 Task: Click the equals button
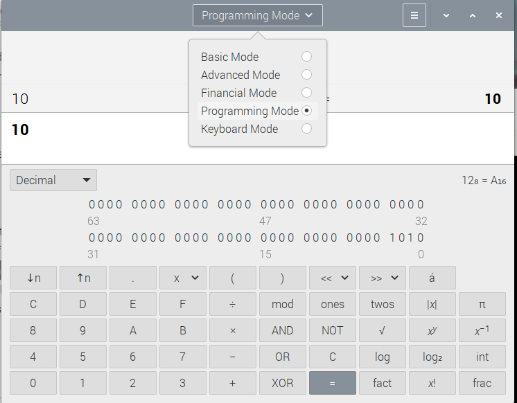[332, 383]
